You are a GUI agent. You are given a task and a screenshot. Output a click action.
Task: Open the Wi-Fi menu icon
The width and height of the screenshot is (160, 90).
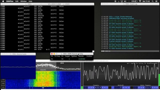pos(140,1)
